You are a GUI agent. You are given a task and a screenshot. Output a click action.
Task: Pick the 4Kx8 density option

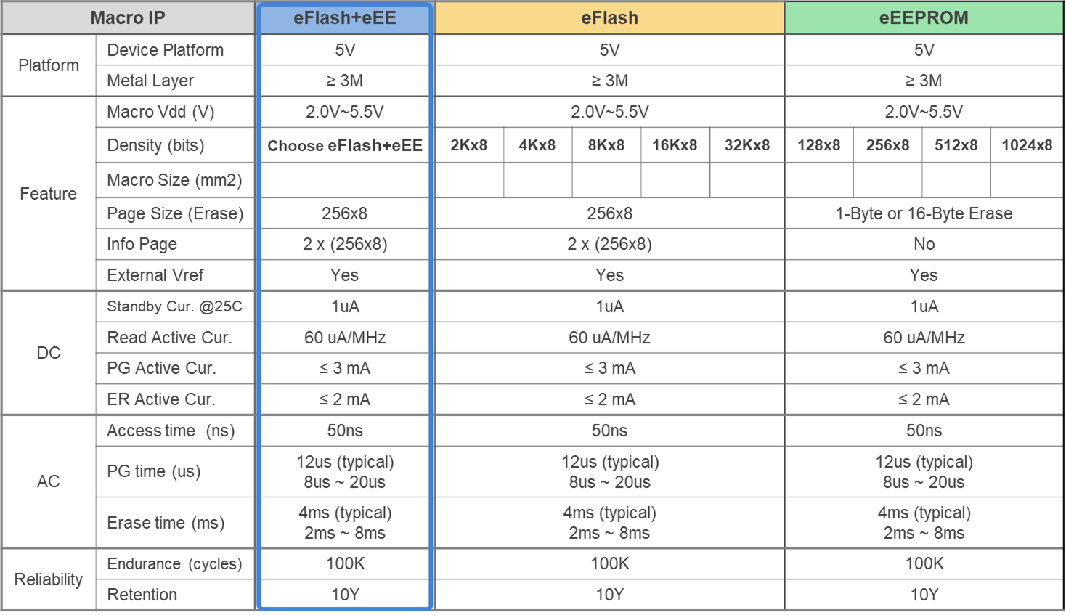click(537, 145)
